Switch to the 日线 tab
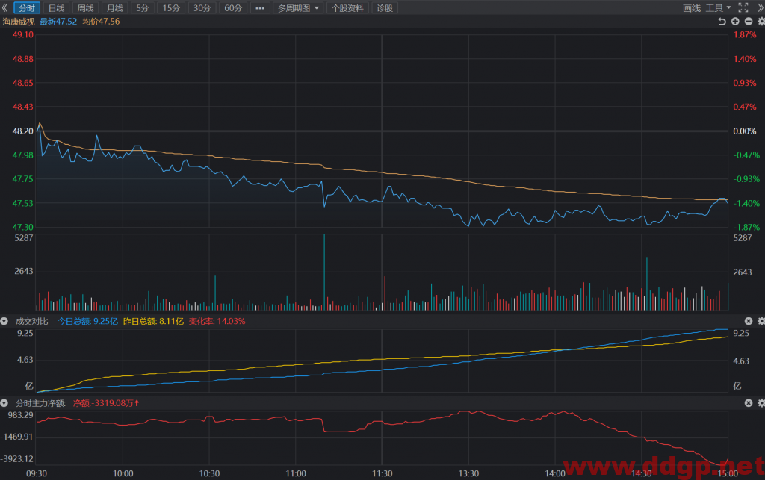 pyautogui.click(x=56, y=8)
